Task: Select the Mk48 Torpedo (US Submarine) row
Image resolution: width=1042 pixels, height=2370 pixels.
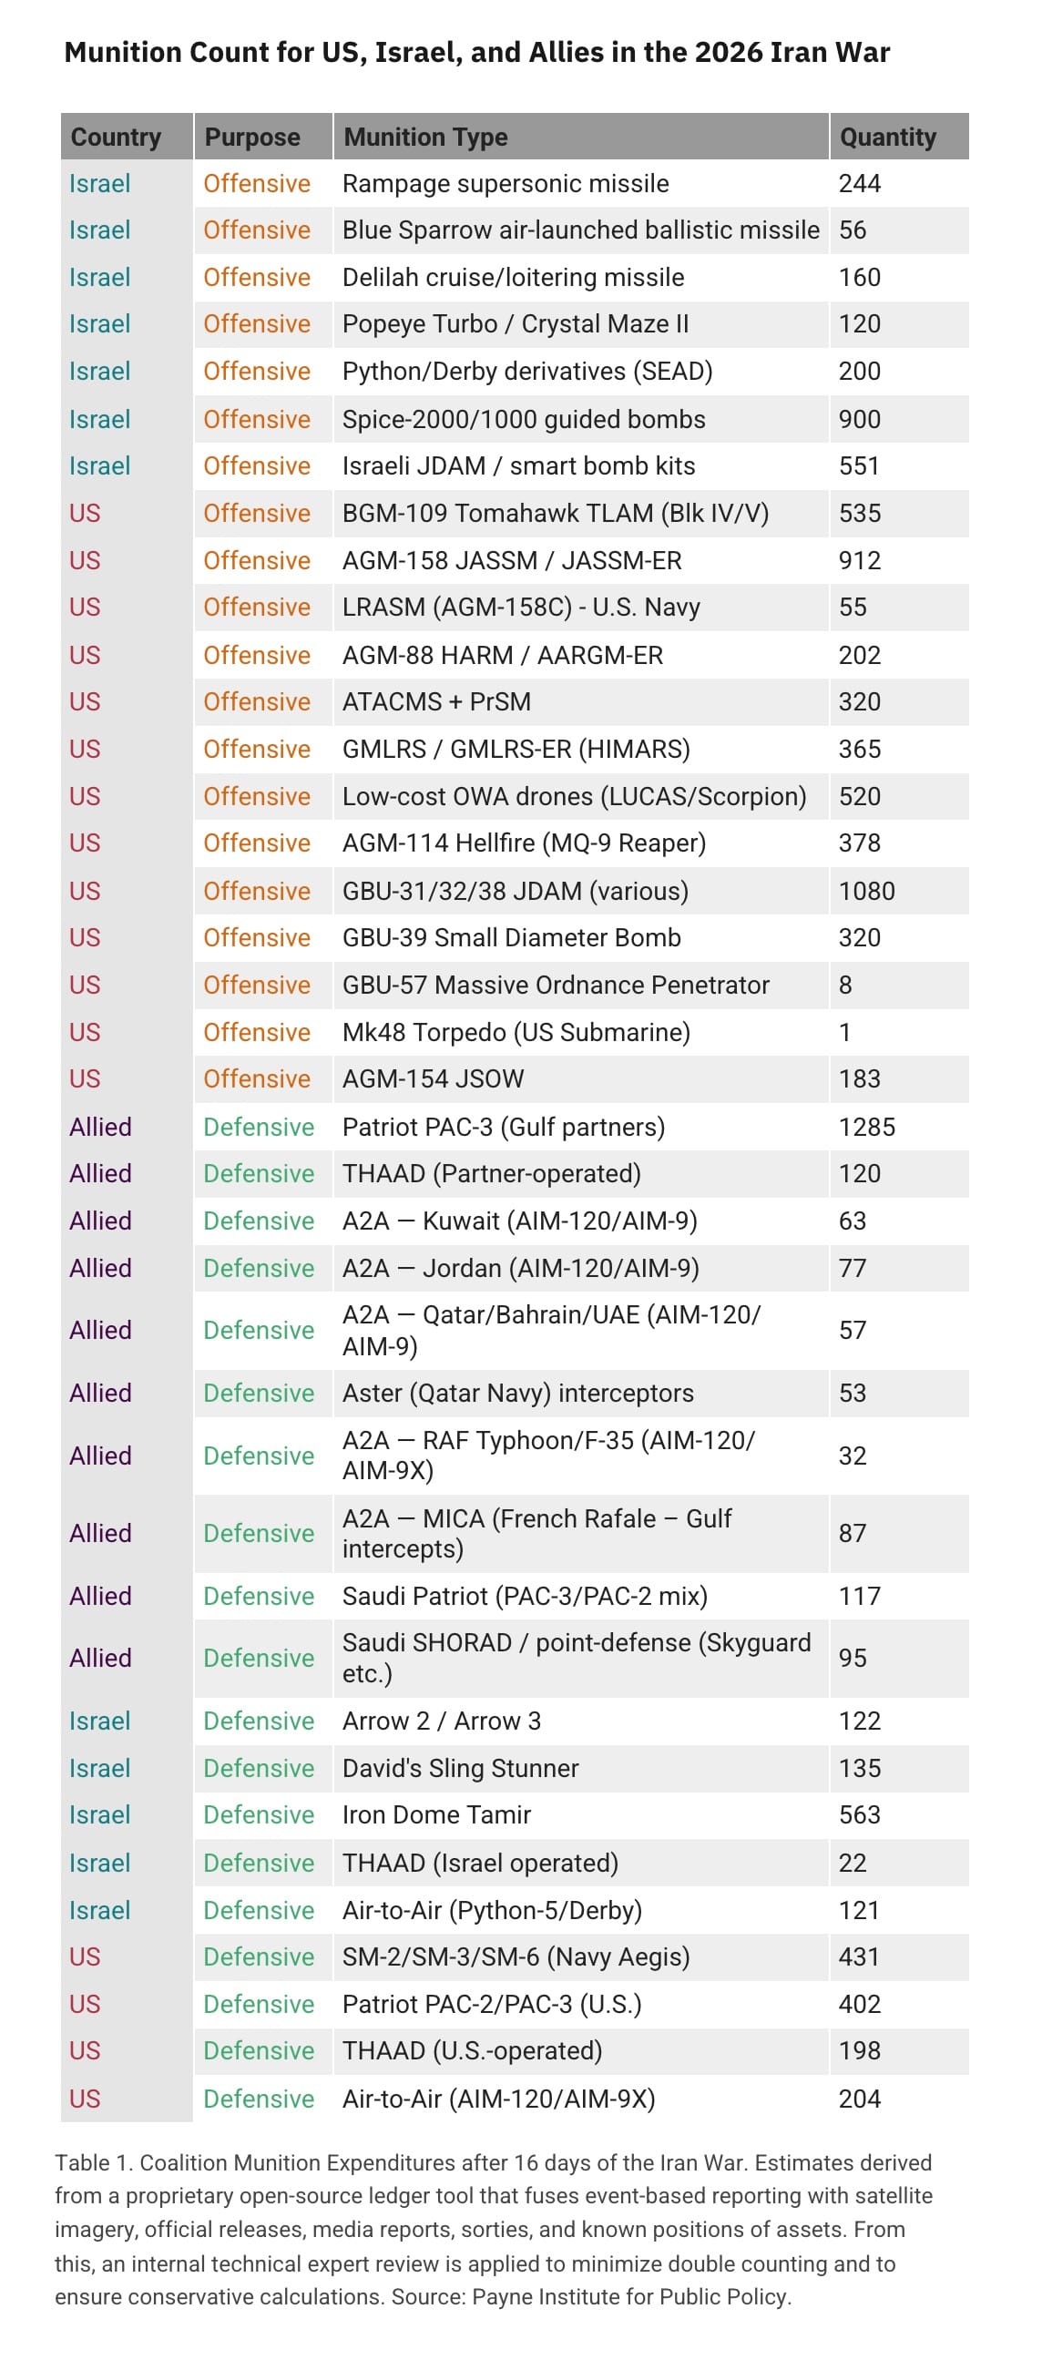Action: pos(516,1032)
